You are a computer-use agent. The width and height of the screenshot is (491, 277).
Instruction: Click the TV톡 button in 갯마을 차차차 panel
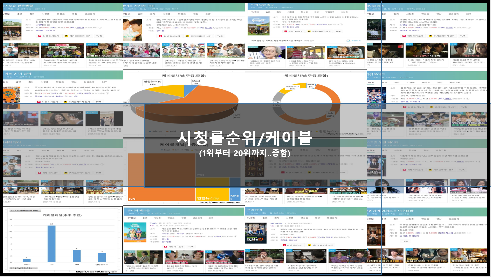point(220,36)
